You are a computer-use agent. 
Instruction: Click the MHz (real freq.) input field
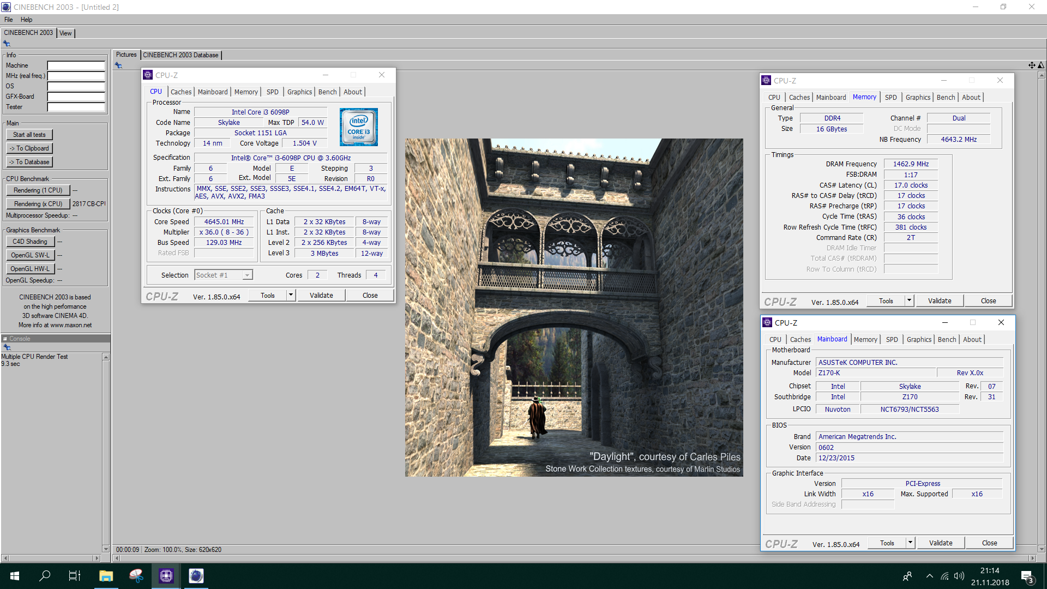click(x=76, y=76)
